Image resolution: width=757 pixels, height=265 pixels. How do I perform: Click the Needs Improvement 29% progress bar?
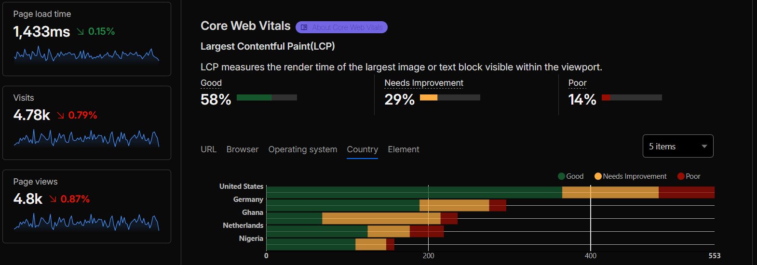click(450, 97)
